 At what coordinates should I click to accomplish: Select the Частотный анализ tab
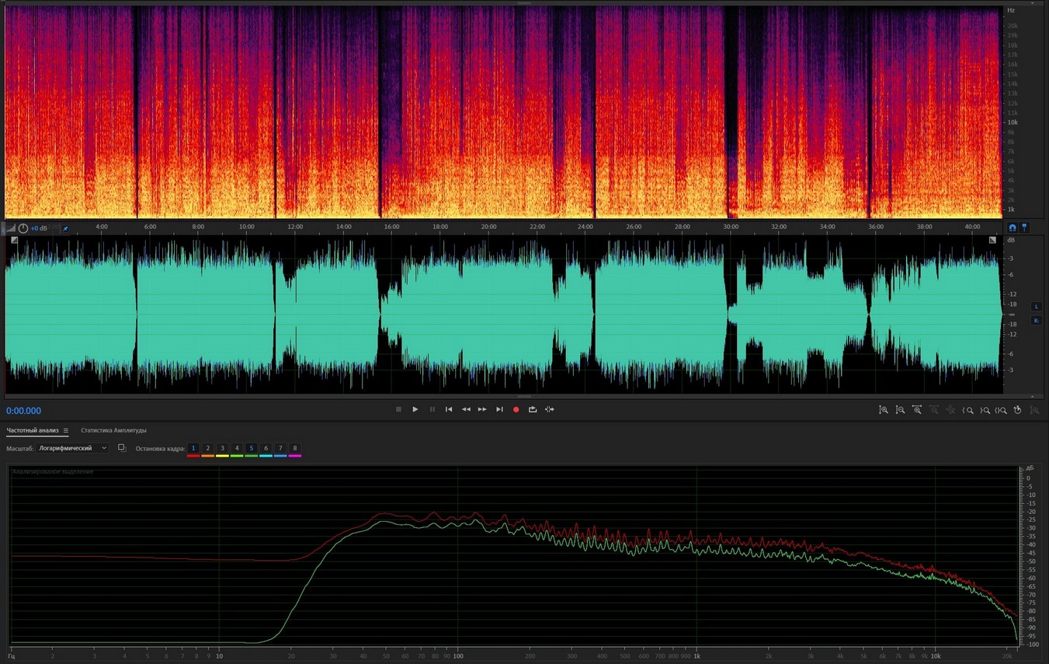[33, 430]
